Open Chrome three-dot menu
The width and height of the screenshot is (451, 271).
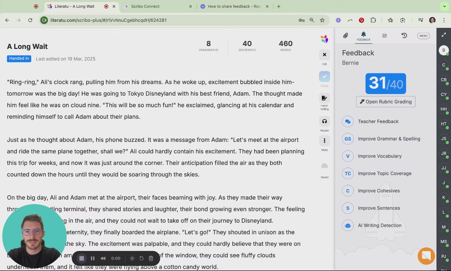pyautogui.click(x=444, y=20)
